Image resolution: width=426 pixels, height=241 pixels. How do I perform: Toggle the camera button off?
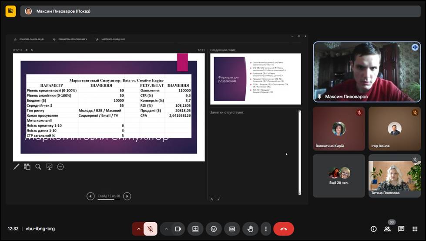178,229
